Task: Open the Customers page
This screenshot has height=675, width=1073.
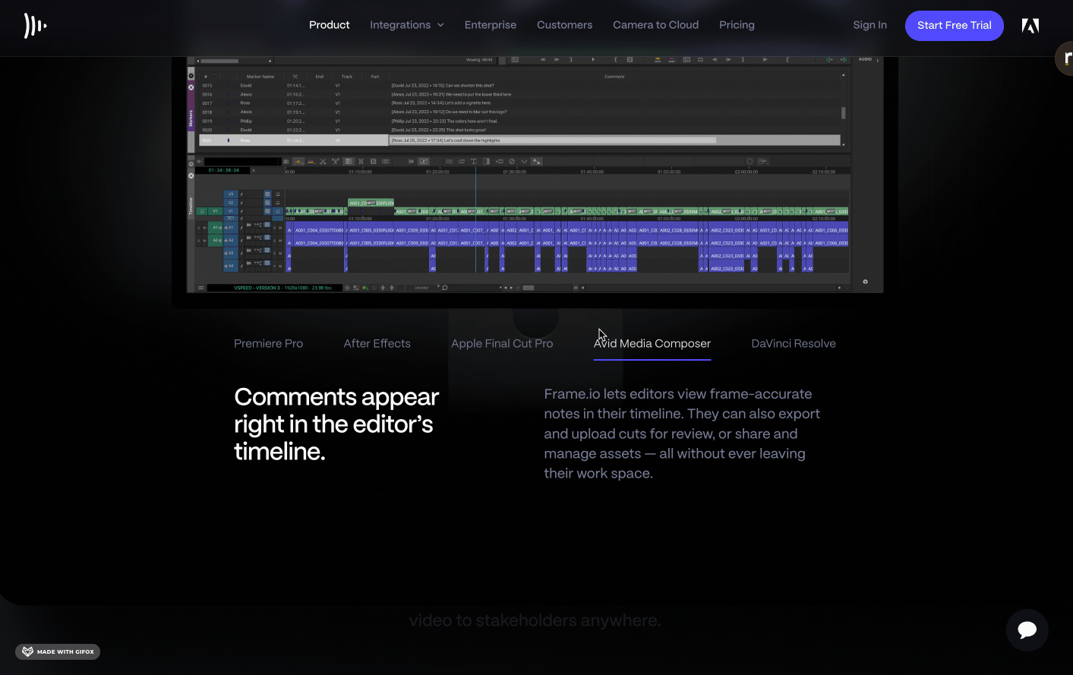Action: [x=564, y=25]
